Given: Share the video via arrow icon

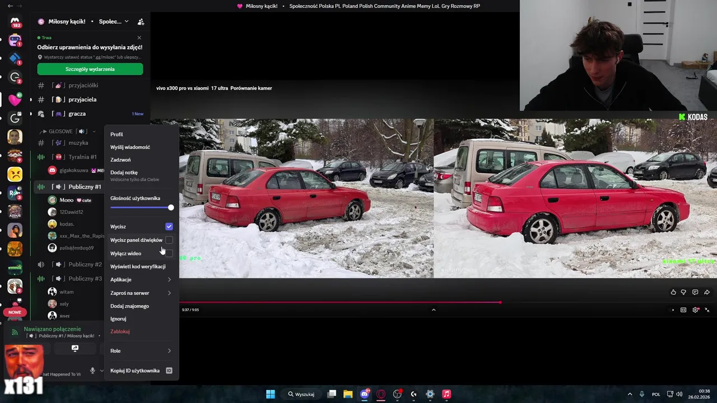Looking at the screenshot, I should (707, 292).
